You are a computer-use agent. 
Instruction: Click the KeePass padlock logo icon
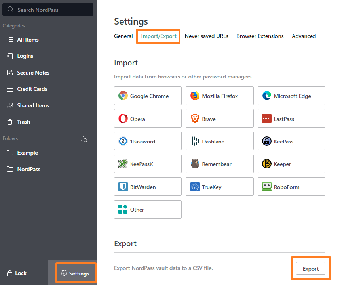click(266, 141)
